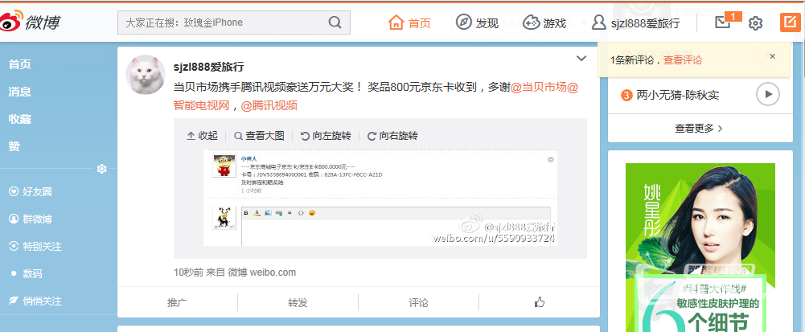Click the 姚星彤 skincare advertisement banner

tap(700, 248)
